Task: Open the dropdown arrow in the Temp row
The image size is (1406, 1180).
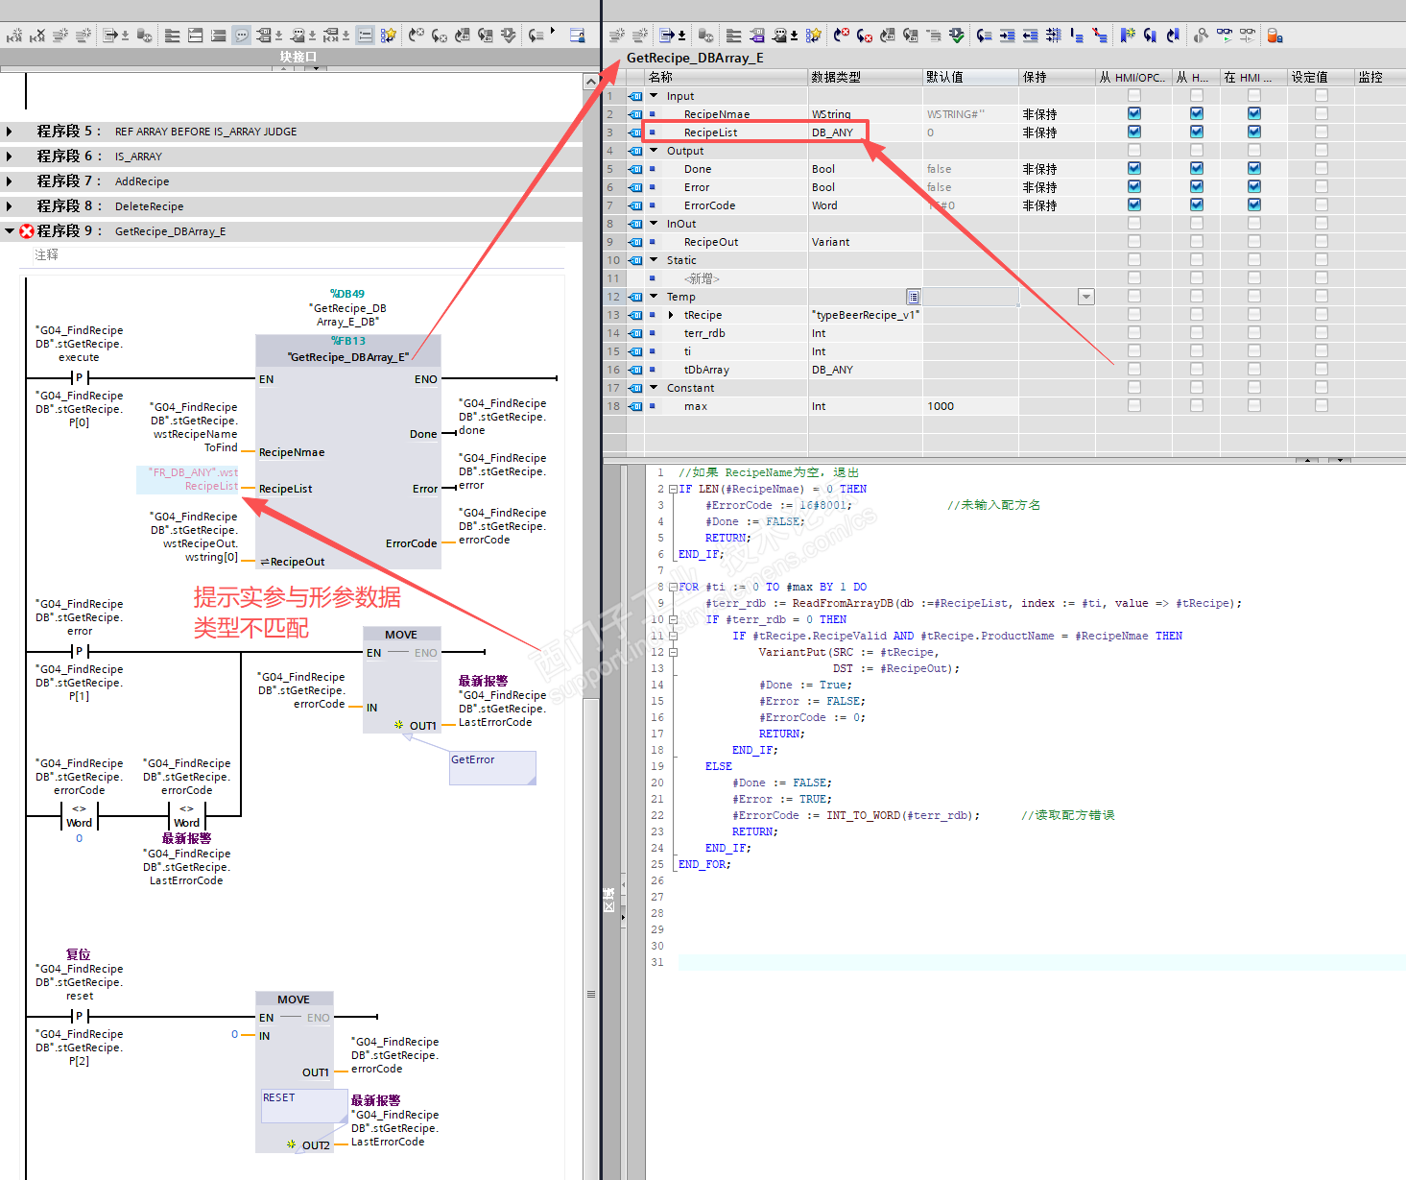Action: pyautogui.click(x=1085, y=297)
